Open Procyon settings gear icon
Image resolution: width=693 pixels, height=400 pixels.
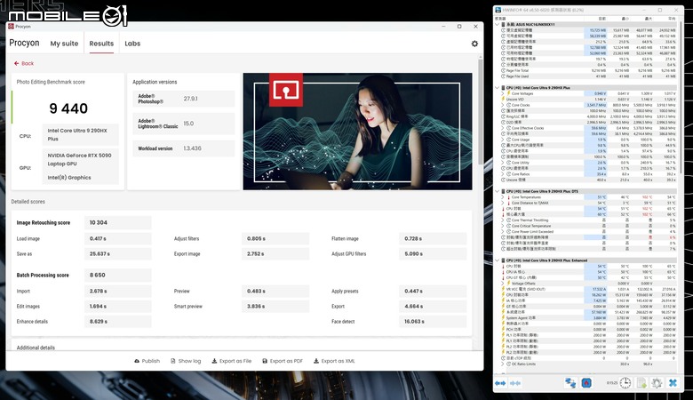pyautogui.click(x=474, y=44)
